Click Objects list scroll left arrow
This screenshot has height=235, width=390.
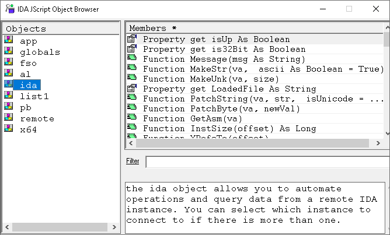[7, 227]
